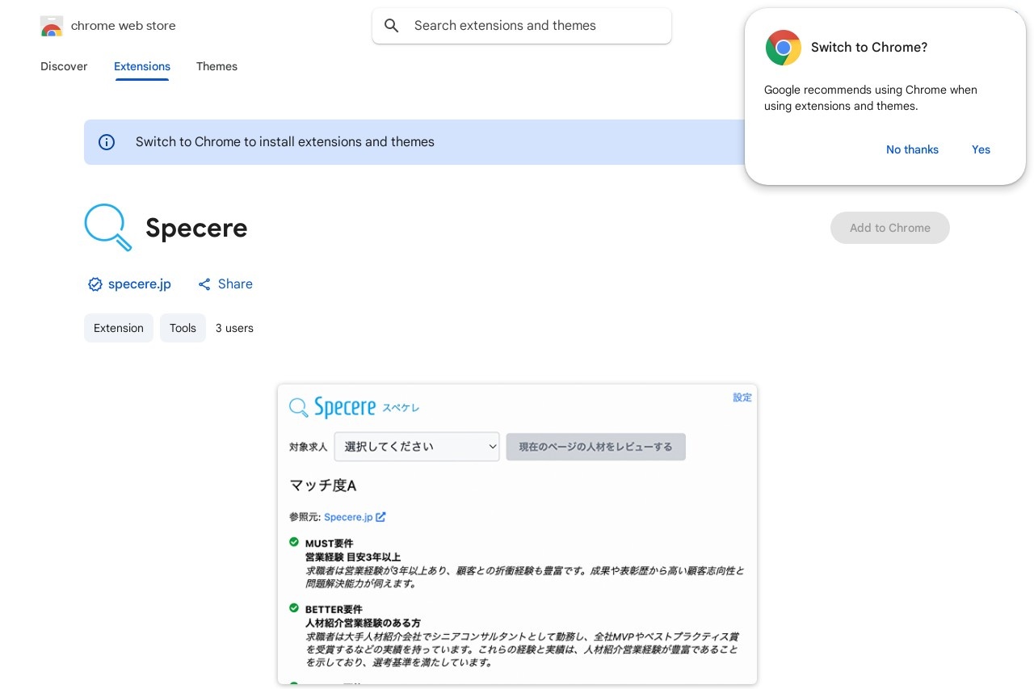Accept Switch to Chrome with Yes
The width and height of the screenshot is (1034, 689).
(x=981, y=149)
